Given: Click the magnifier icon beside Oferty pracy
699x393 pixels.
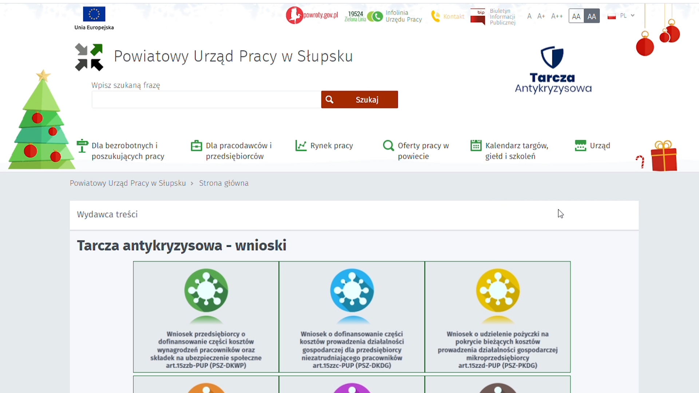Looking at the screenshot, I should click(x=388, y=146).
